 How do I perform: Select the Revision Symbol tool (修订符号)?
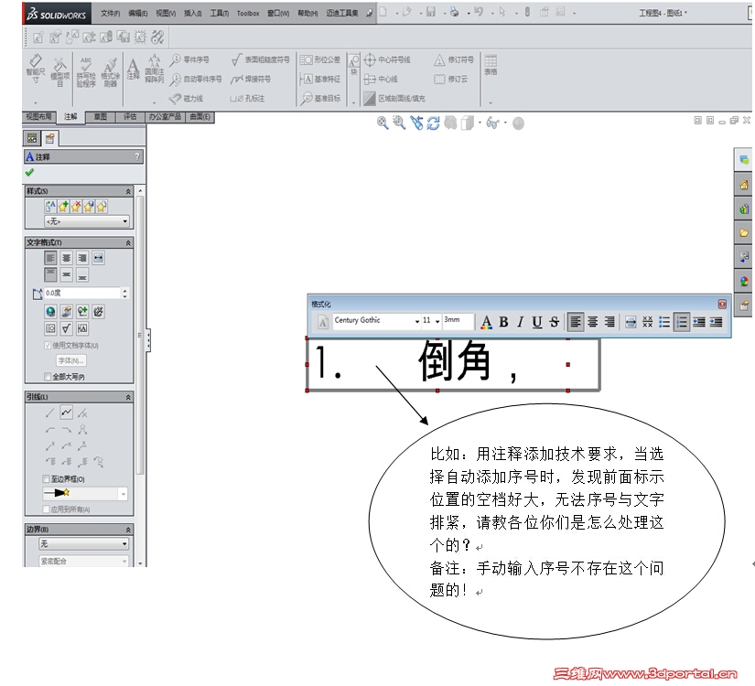(454, 59)
